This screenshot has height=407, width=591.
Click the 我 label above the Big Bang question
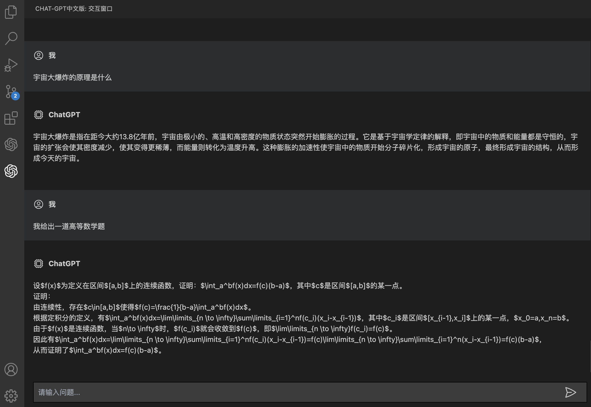click(x=52, y=55)
